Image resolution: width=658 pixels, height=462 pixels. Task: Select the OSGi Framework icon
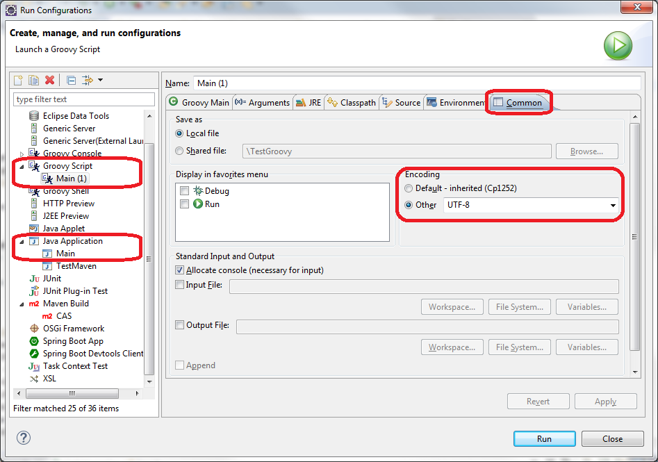34,329
